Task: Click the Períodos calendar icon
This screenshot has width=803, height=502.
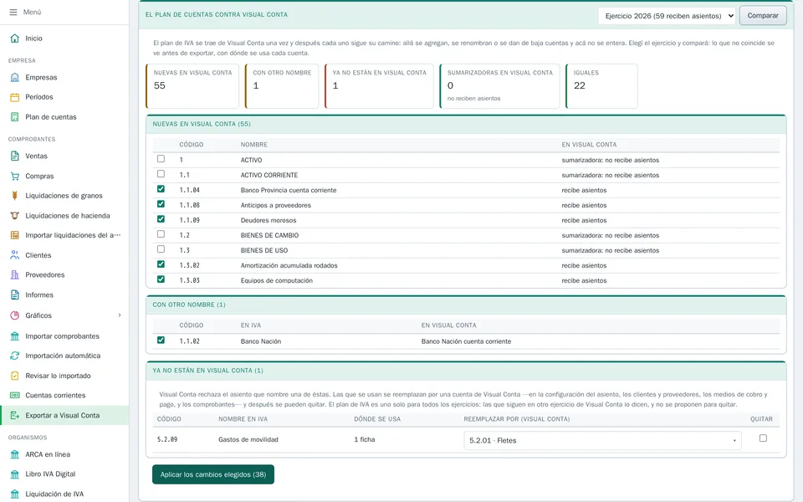Action: (15, 97)
